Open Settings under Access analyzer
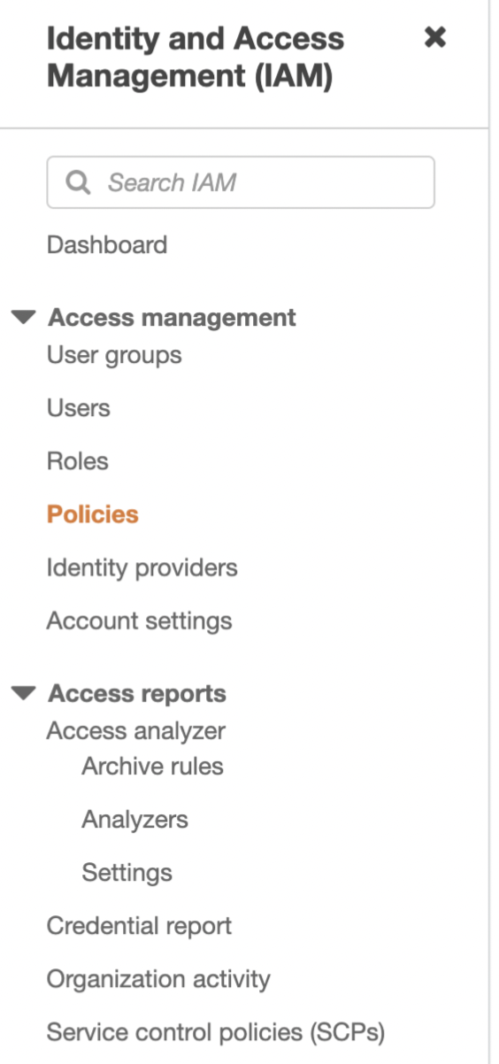The width and height of the screenshot is (499, 1064). pyautogui.click(x=127, y=873)
